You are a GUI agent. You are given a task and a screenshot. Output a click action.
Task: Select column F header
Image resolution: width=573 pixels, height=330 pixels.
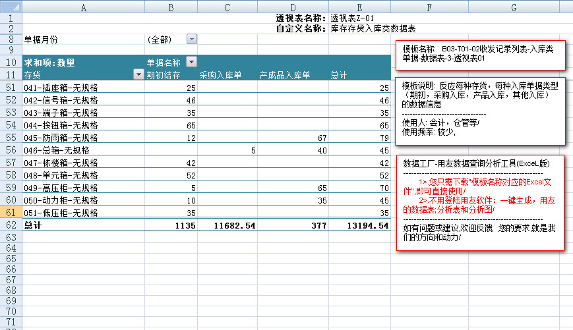point(429,7)
